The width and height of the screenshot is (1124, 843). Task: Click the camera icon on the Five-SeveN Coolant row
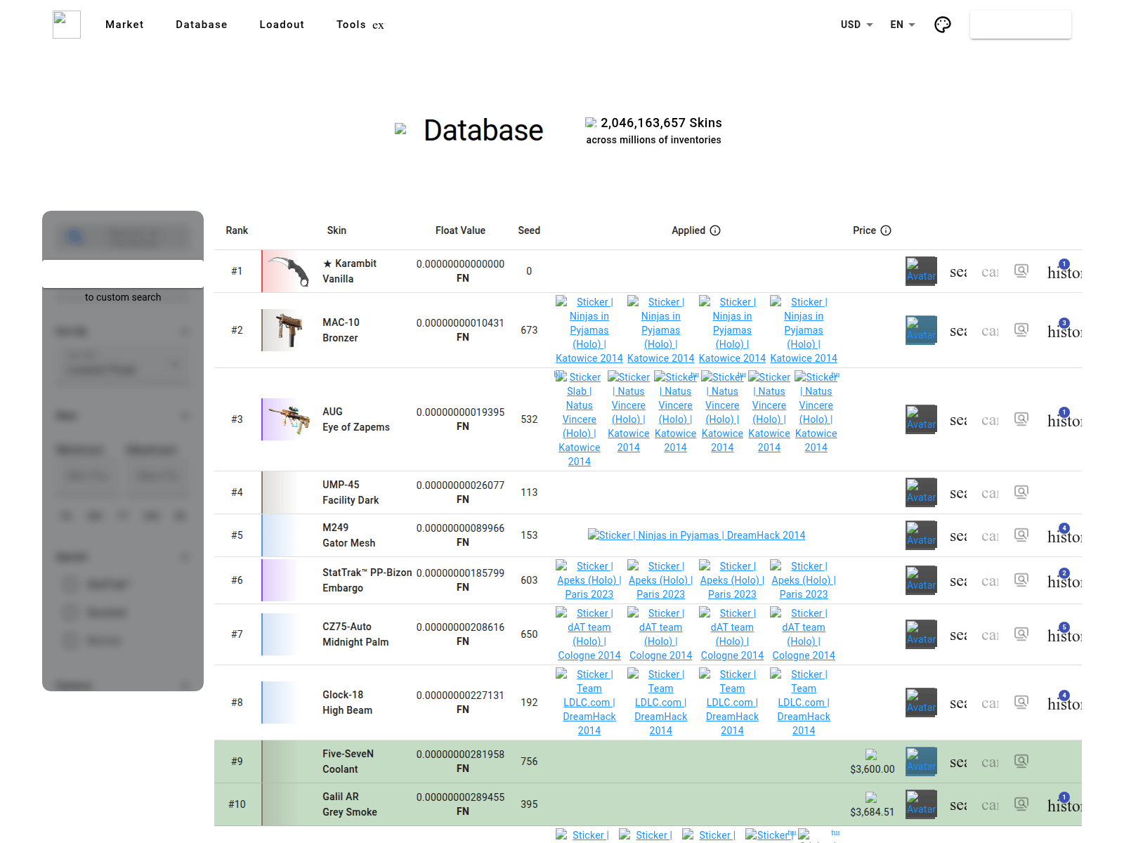(990, 762)
